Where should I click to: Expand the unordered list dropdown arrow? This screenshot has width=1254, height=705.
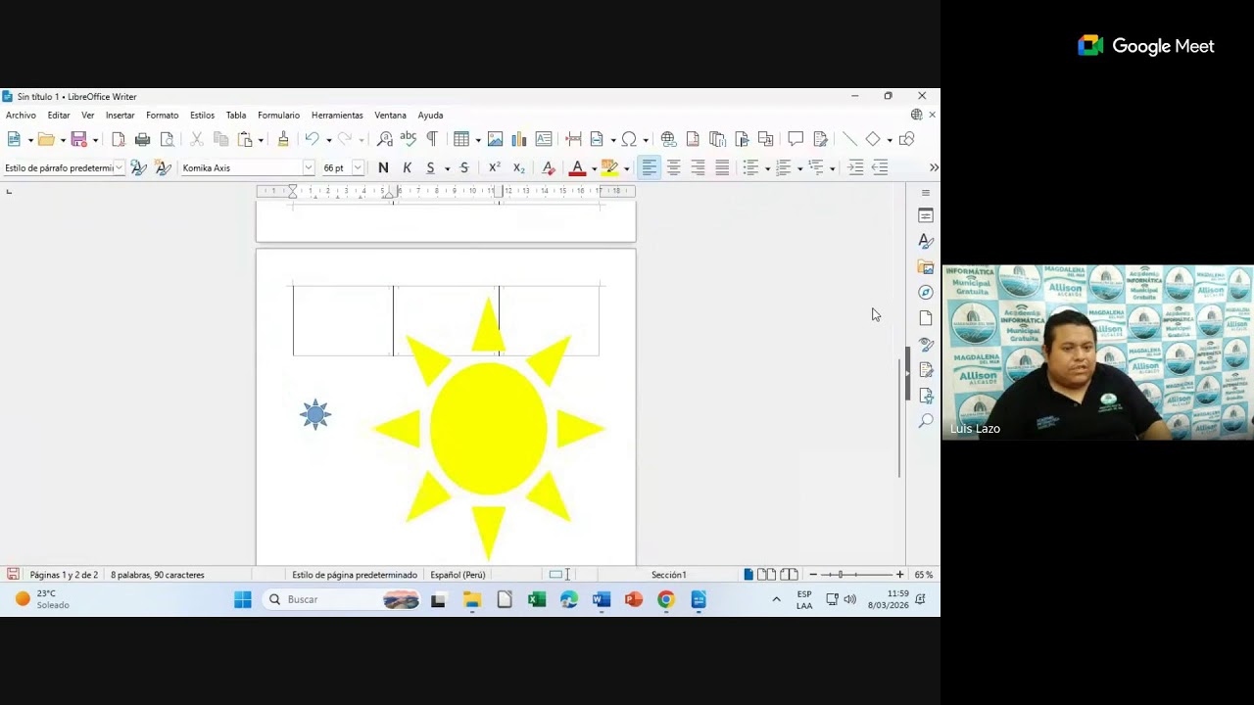coord(767,168)
